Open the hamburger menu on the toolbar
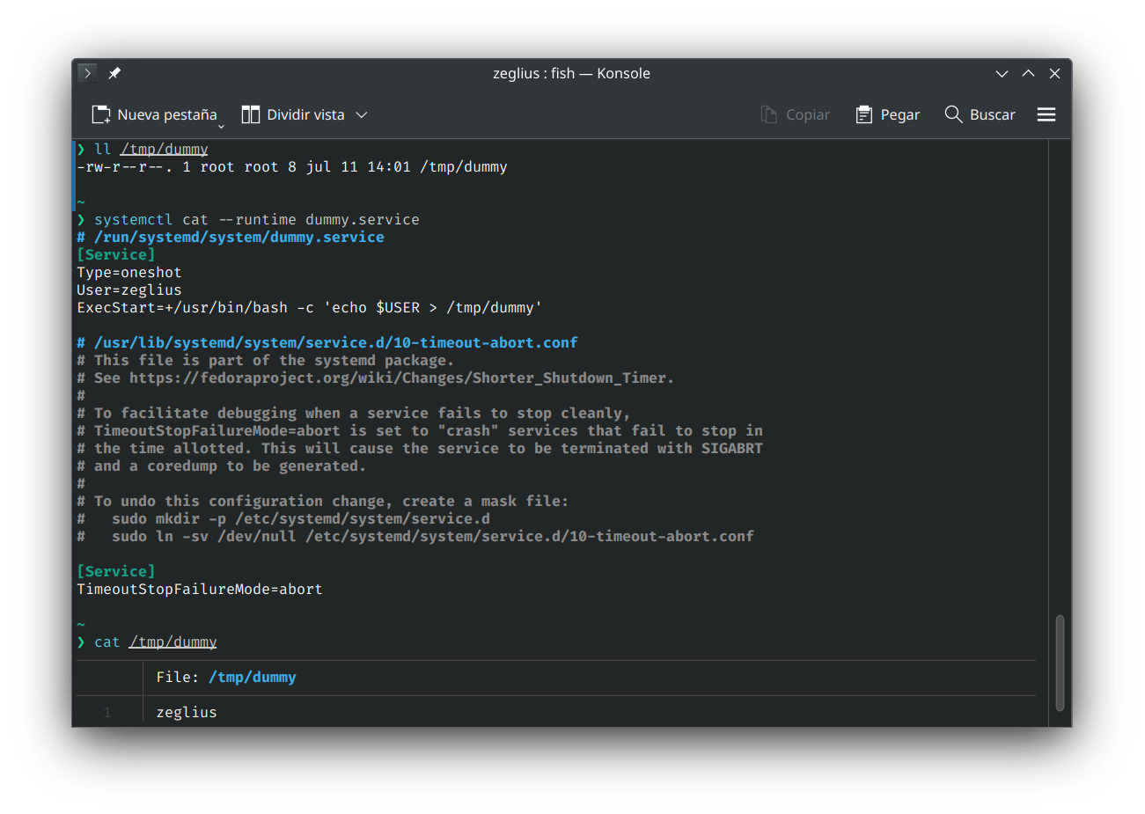This screenshot has height=814, width=1145. coord(1046,114)
